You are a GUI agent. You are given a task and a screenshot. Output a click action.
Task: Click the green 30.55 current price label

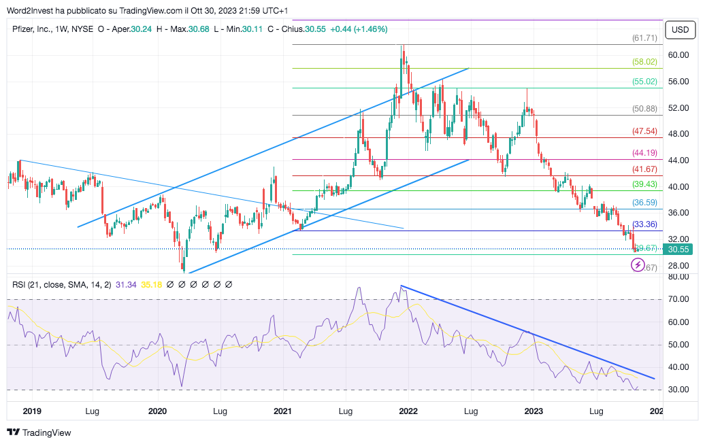click(678, 250)
